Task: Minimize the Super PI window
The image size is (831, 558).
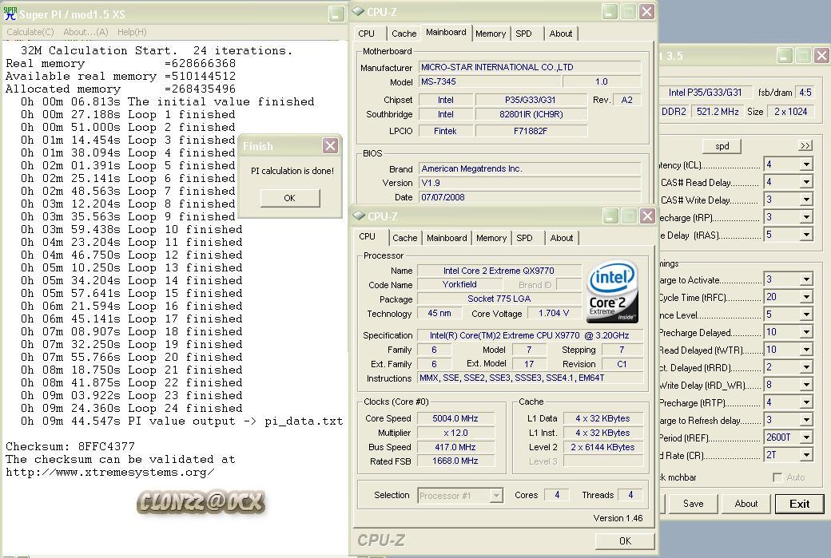Action: coord(336,14)
